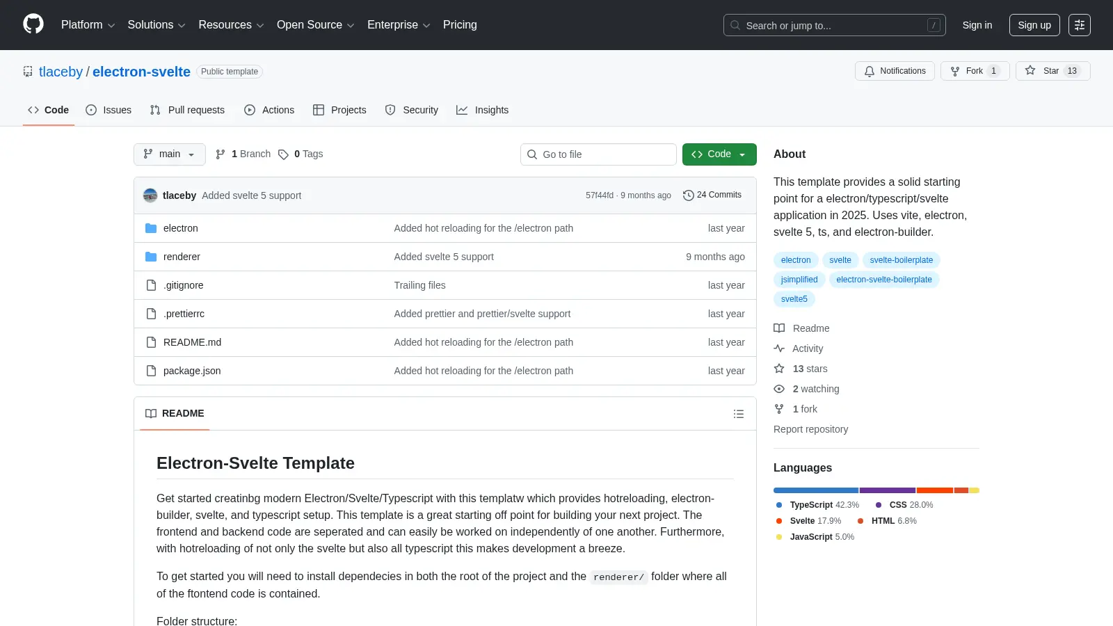Focus the Search or jump to field
The image size is (1113, 626).
click(x=834, y=25)
